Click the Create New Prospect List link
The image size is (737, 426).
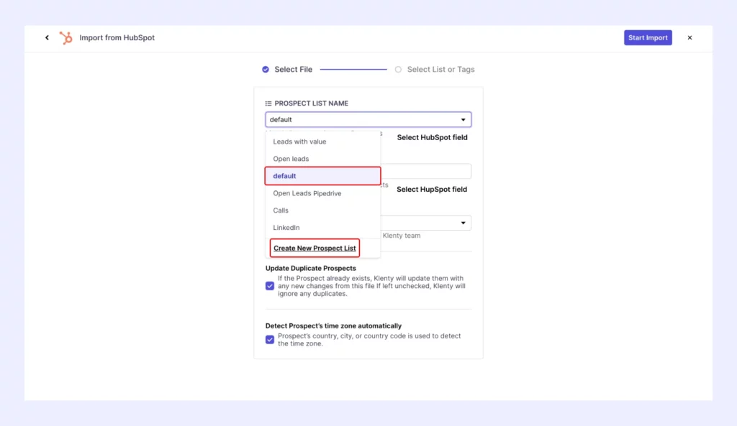[315, 247]
